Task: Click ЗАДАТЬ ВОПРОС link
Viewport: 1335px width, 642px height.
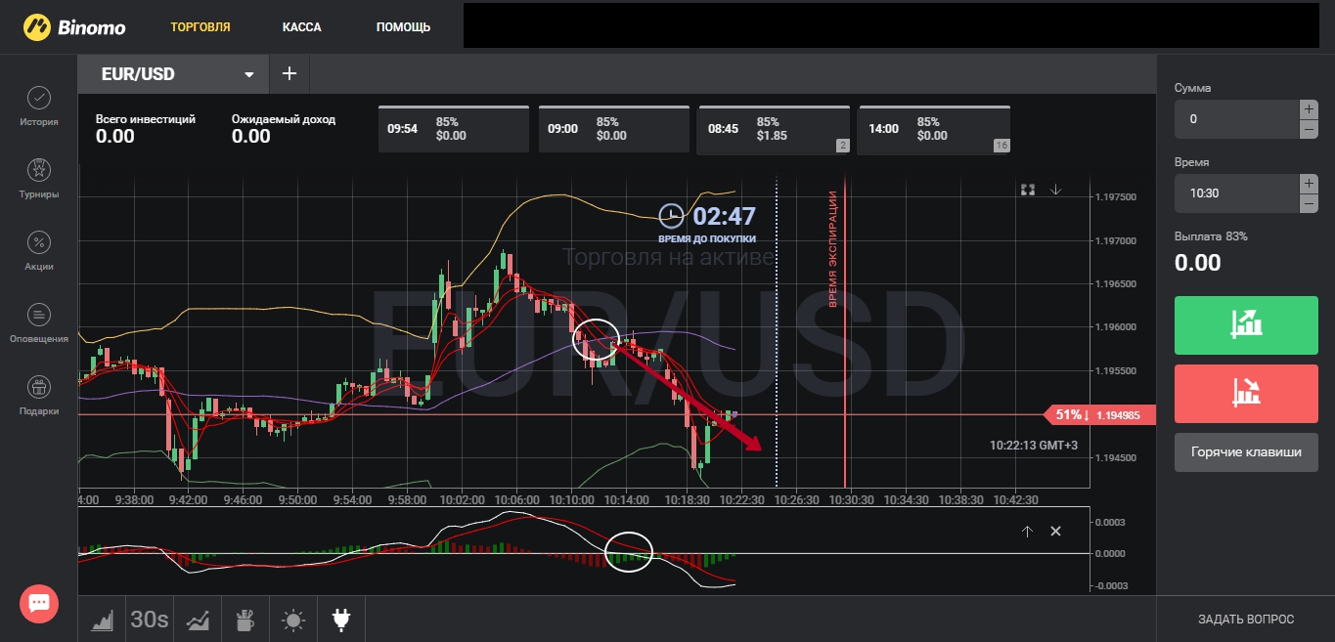Action: (x=1246, y=620)
